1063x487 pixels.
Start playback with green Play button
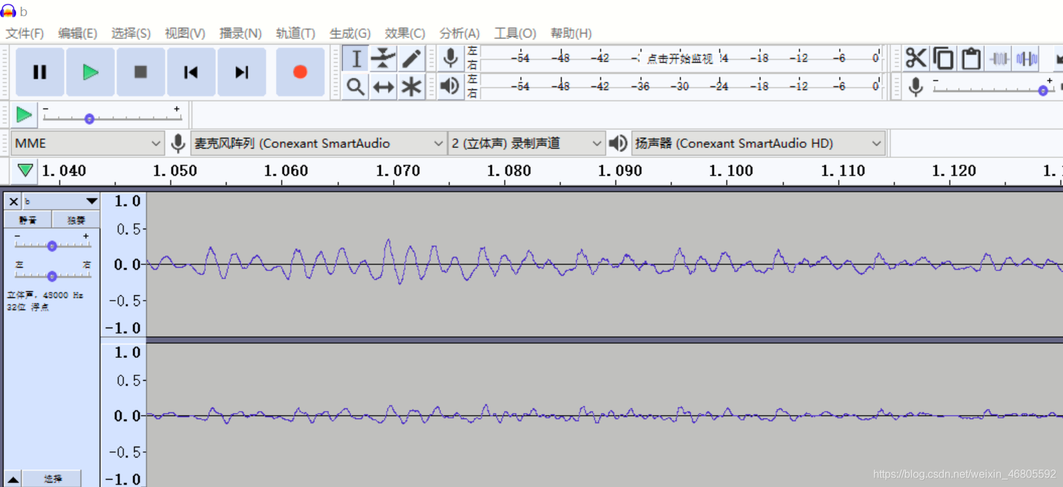pyautogui.click(x=90, y=72)
